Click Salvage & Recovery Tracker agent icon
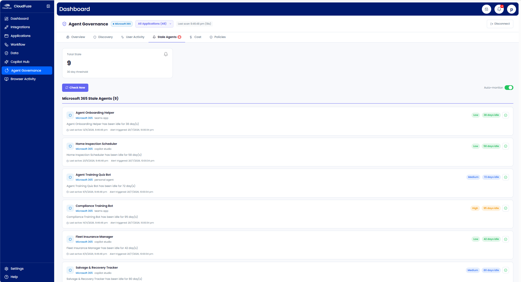The image size is (521, 282). pyautogui.click(x=70, y=270)
